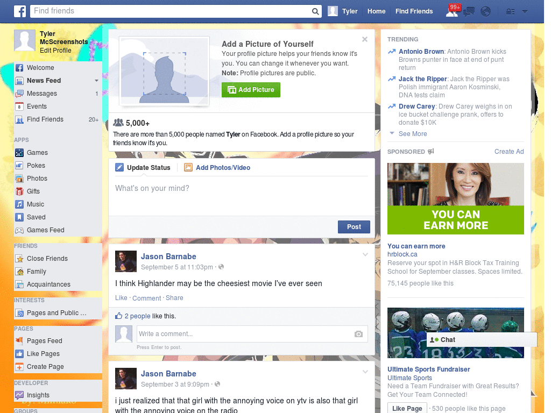
Task: Switch to Update Status tab
Action: 143,168
